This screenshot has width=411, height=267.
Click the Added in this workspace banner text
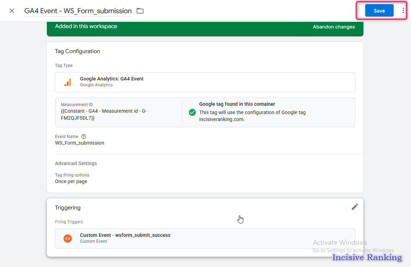coord(86,26)
